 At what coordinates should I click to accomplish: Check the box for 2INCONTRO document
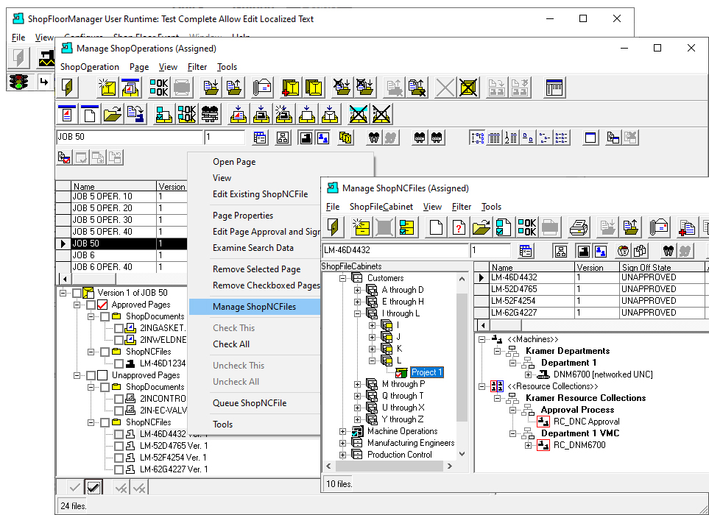pos(119,399)
